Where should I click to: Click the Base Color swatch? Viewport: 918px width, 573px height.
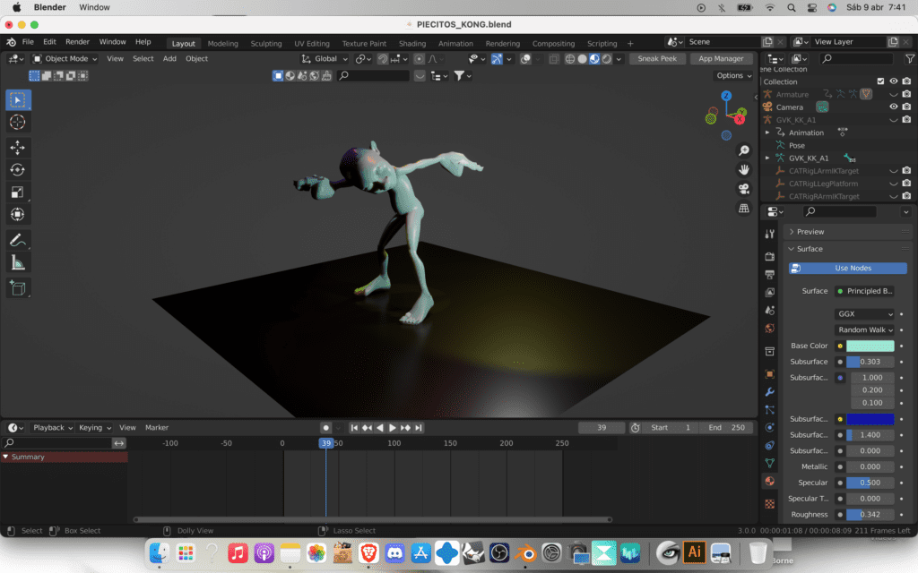tap(870, 346)
